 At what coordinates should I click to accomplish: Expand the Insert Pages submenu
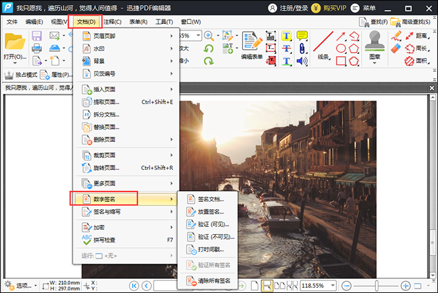[x=126, y=89]
